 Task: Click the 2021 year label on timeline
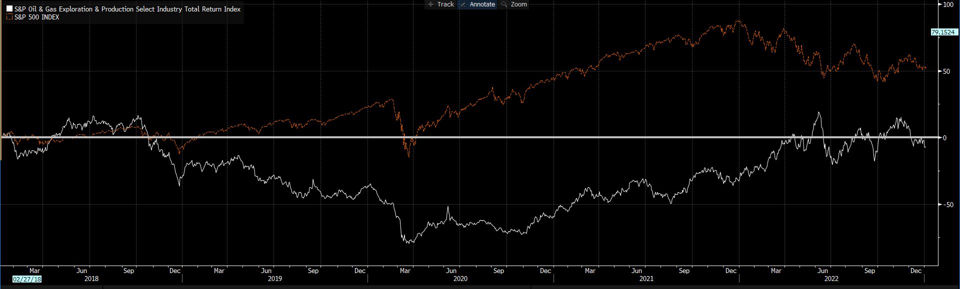point(646,279)
